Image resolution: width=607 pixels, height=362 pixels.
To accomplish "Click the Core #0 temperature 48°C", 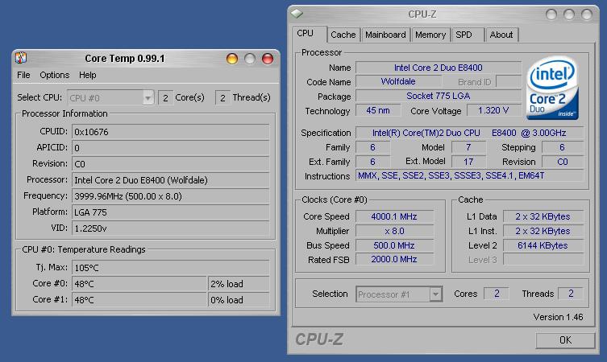I will 139,284.
